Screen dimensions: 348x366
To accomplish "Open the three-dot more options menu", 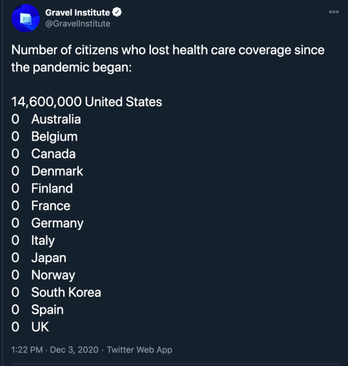I will point(334,12).
